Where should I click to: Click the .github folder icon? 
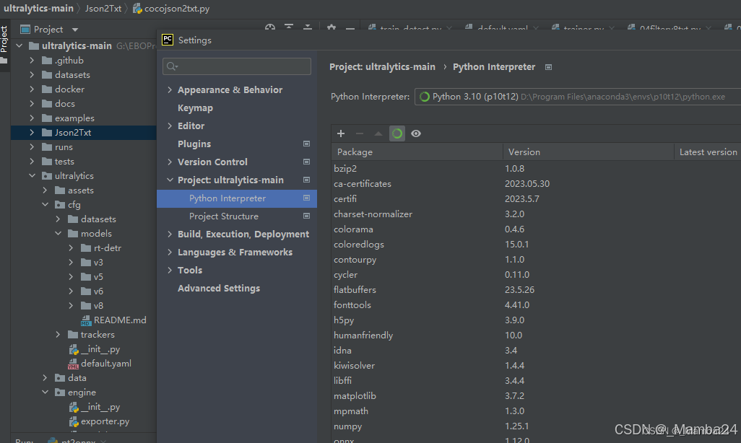[x=47, y=61]
